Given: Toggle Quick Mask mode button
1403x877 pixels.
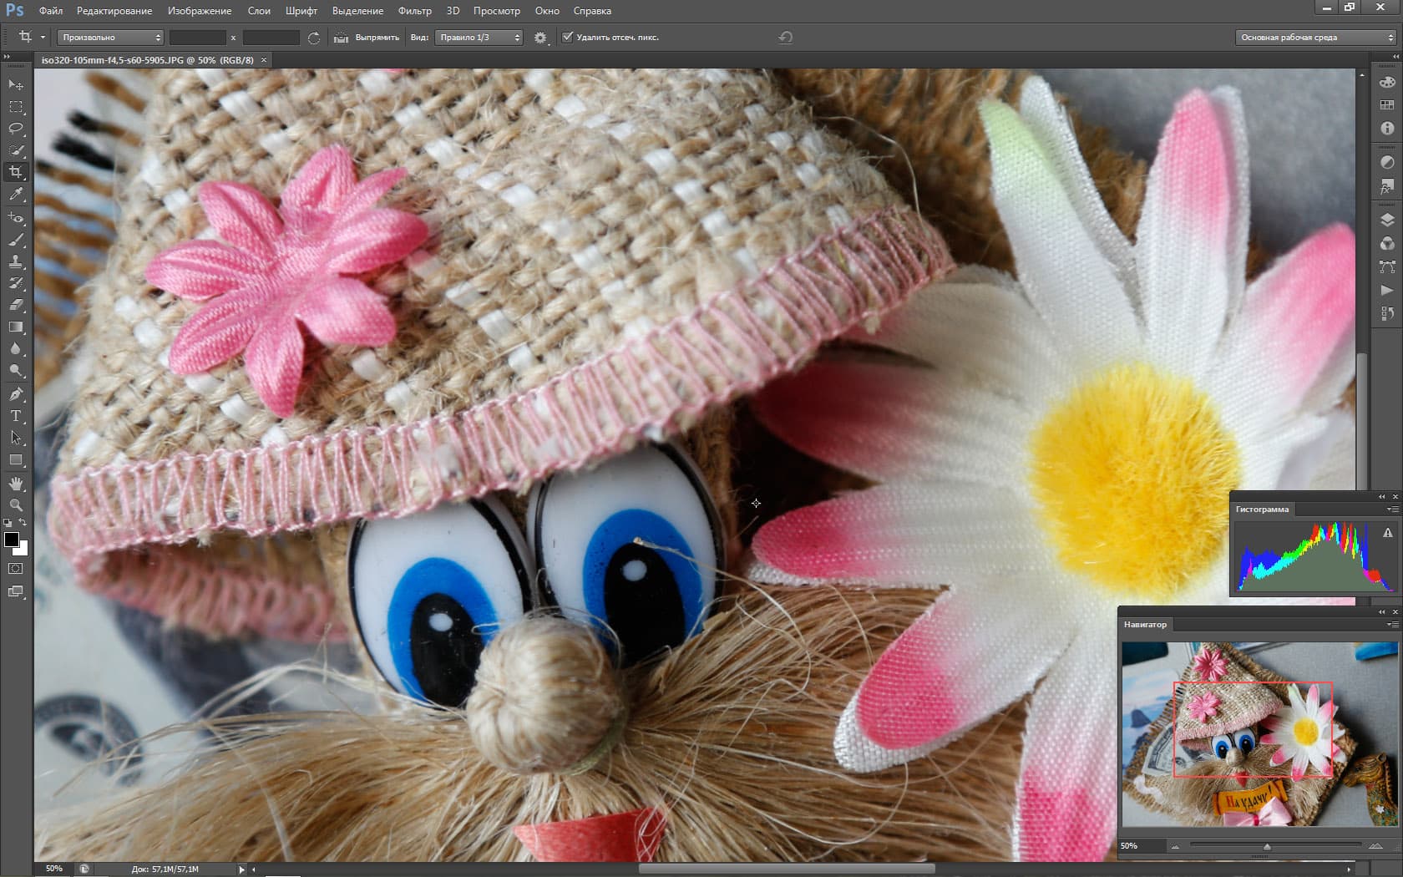Looking at the screenshot, I should pyautogui.click(x=16, y=569).
